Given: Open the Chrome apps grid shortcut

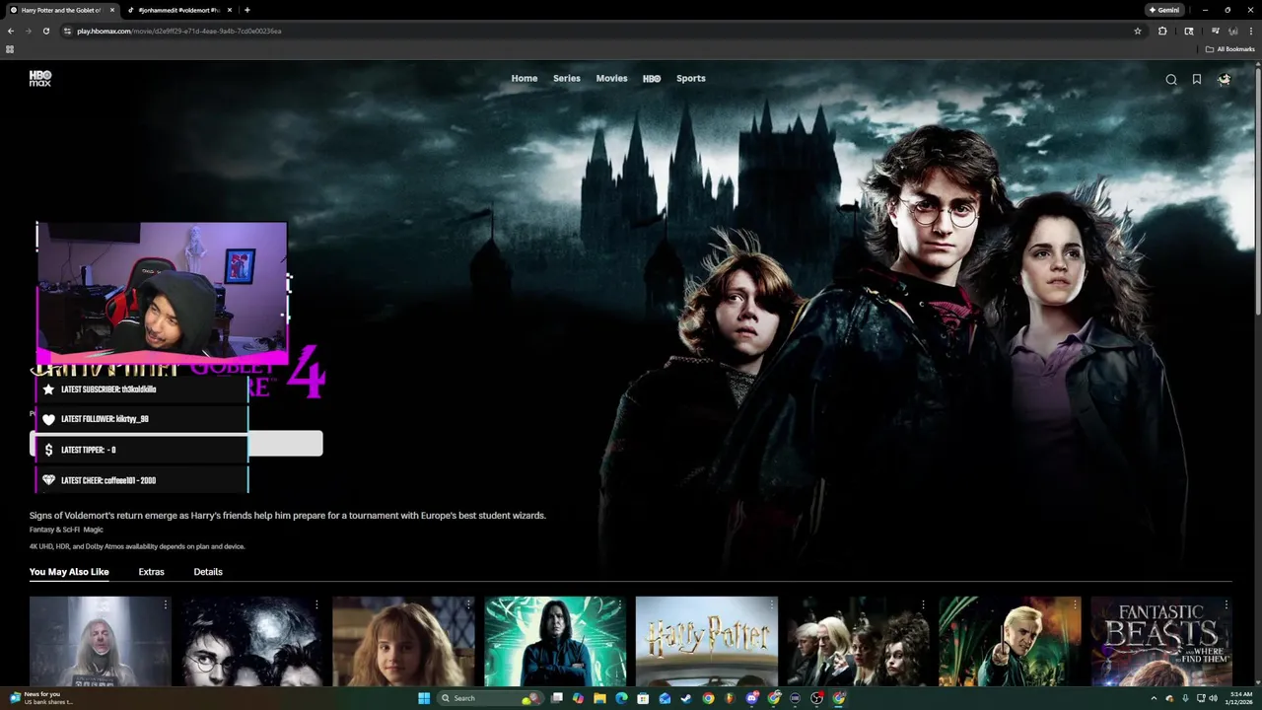Looking at the screenshot, I should (10, 49).
